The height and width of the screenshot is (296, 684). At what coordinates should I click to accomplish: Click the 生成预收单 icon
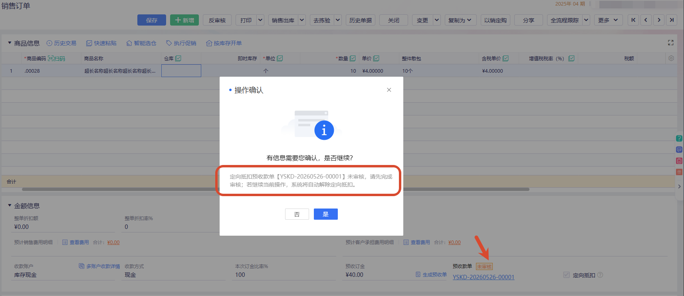coord(418,274)
